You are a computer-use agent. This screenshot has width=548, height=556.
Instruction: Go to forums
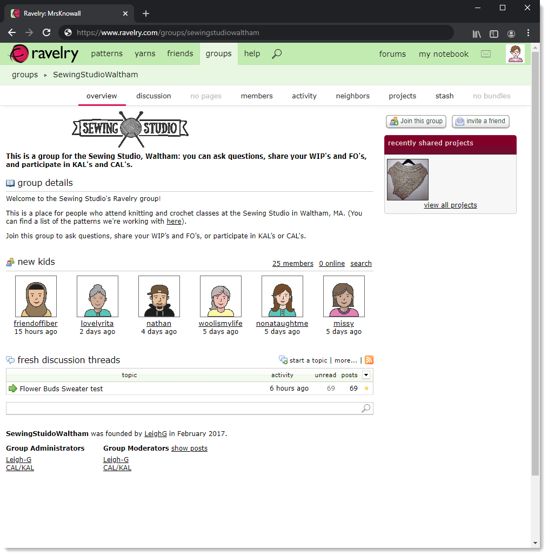click(x=392, y=54)
